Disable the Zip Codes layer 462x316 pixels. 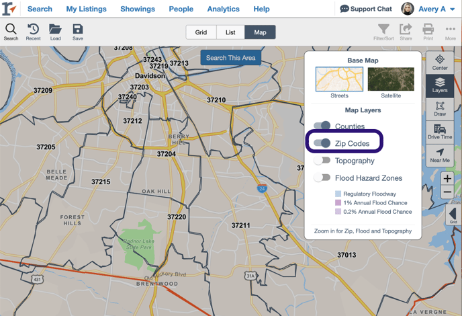(x=324, y=143)
